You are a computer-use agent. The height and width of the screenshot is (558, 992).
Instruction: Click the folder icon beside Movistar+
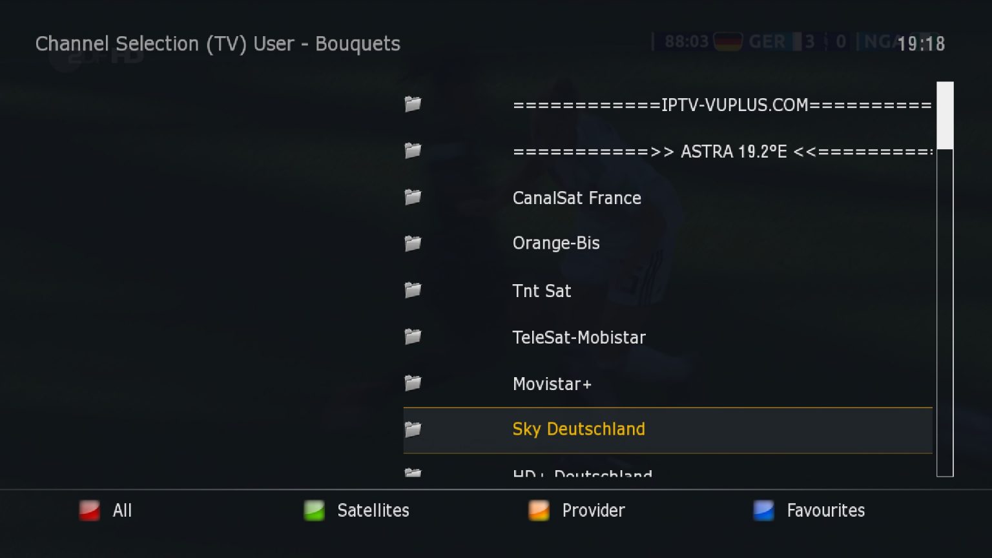(413, 383)
